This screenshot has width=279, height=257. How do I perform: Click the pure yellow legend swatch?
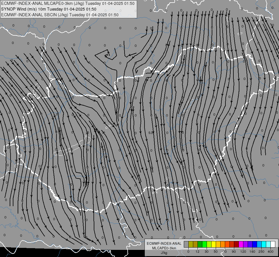coord(214,244)
